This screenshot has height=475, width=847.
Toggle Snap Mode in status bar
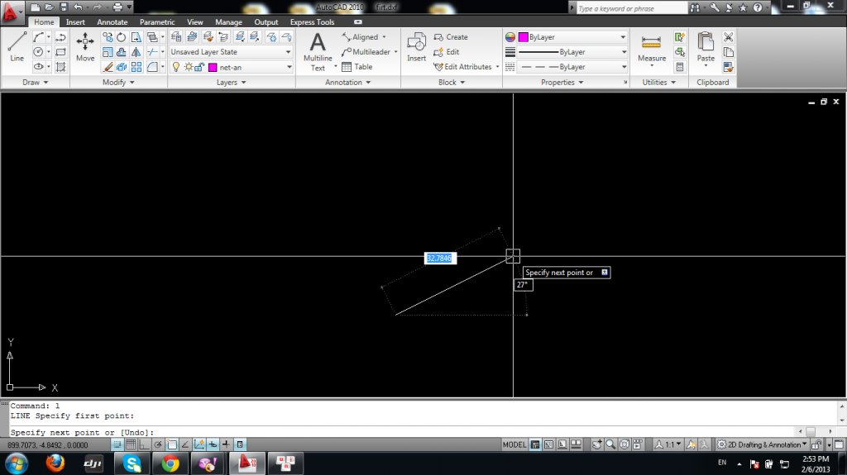[117, 444]
